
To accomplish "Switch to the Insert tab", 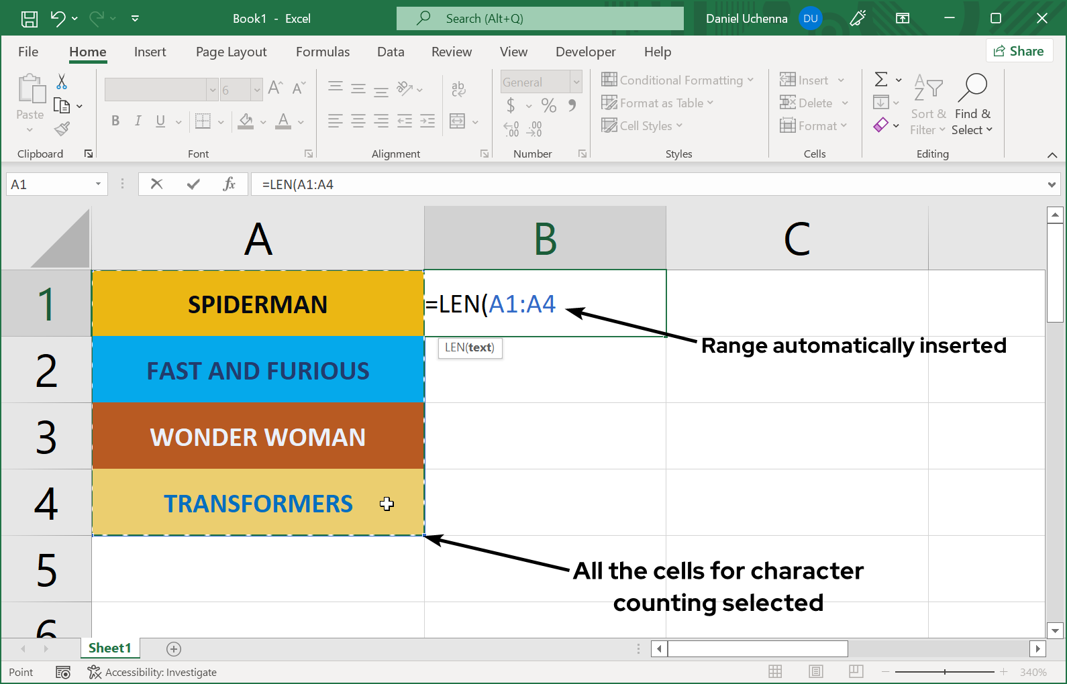I will 150,52.
